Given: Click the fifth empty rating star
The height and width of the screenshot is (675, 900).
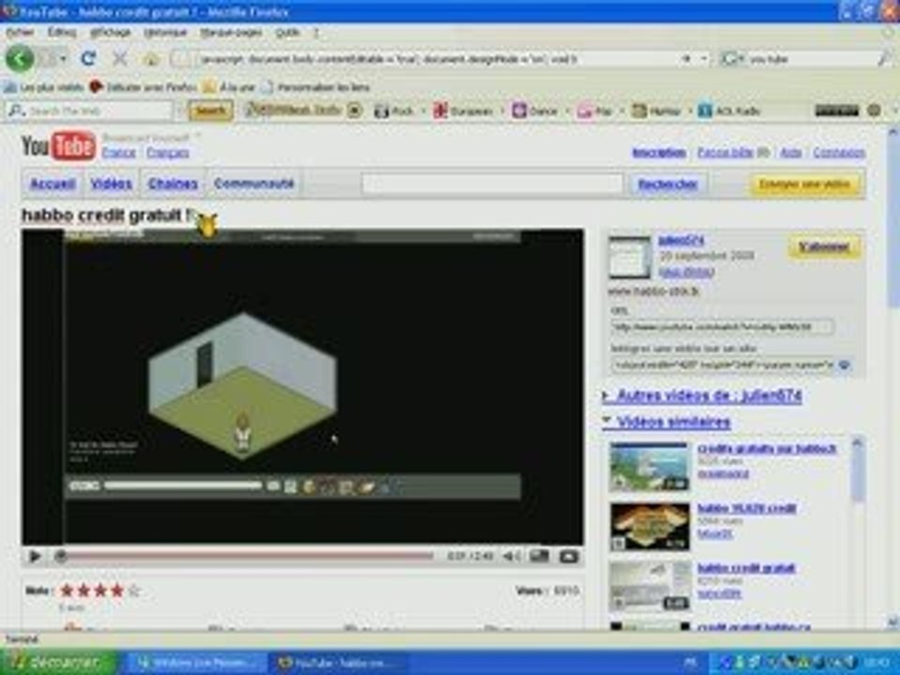Looking at the screenshot, I should [134, 590].
